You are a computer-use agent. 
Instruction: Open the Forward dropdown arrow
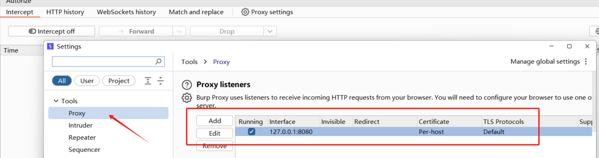tap(179, 31)
